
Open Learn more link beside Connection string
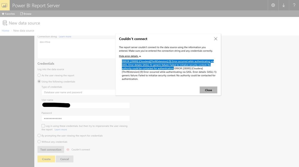65,37
